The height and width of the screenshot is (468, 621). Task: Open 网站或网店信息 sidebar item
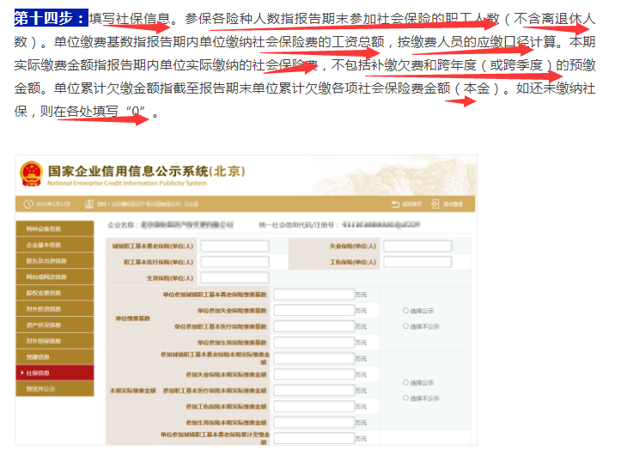(54, 277)
